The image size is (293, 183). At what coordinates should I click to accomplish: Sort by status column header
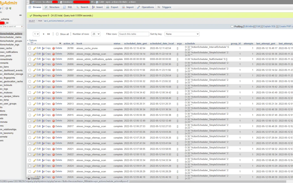pos(117,43)
